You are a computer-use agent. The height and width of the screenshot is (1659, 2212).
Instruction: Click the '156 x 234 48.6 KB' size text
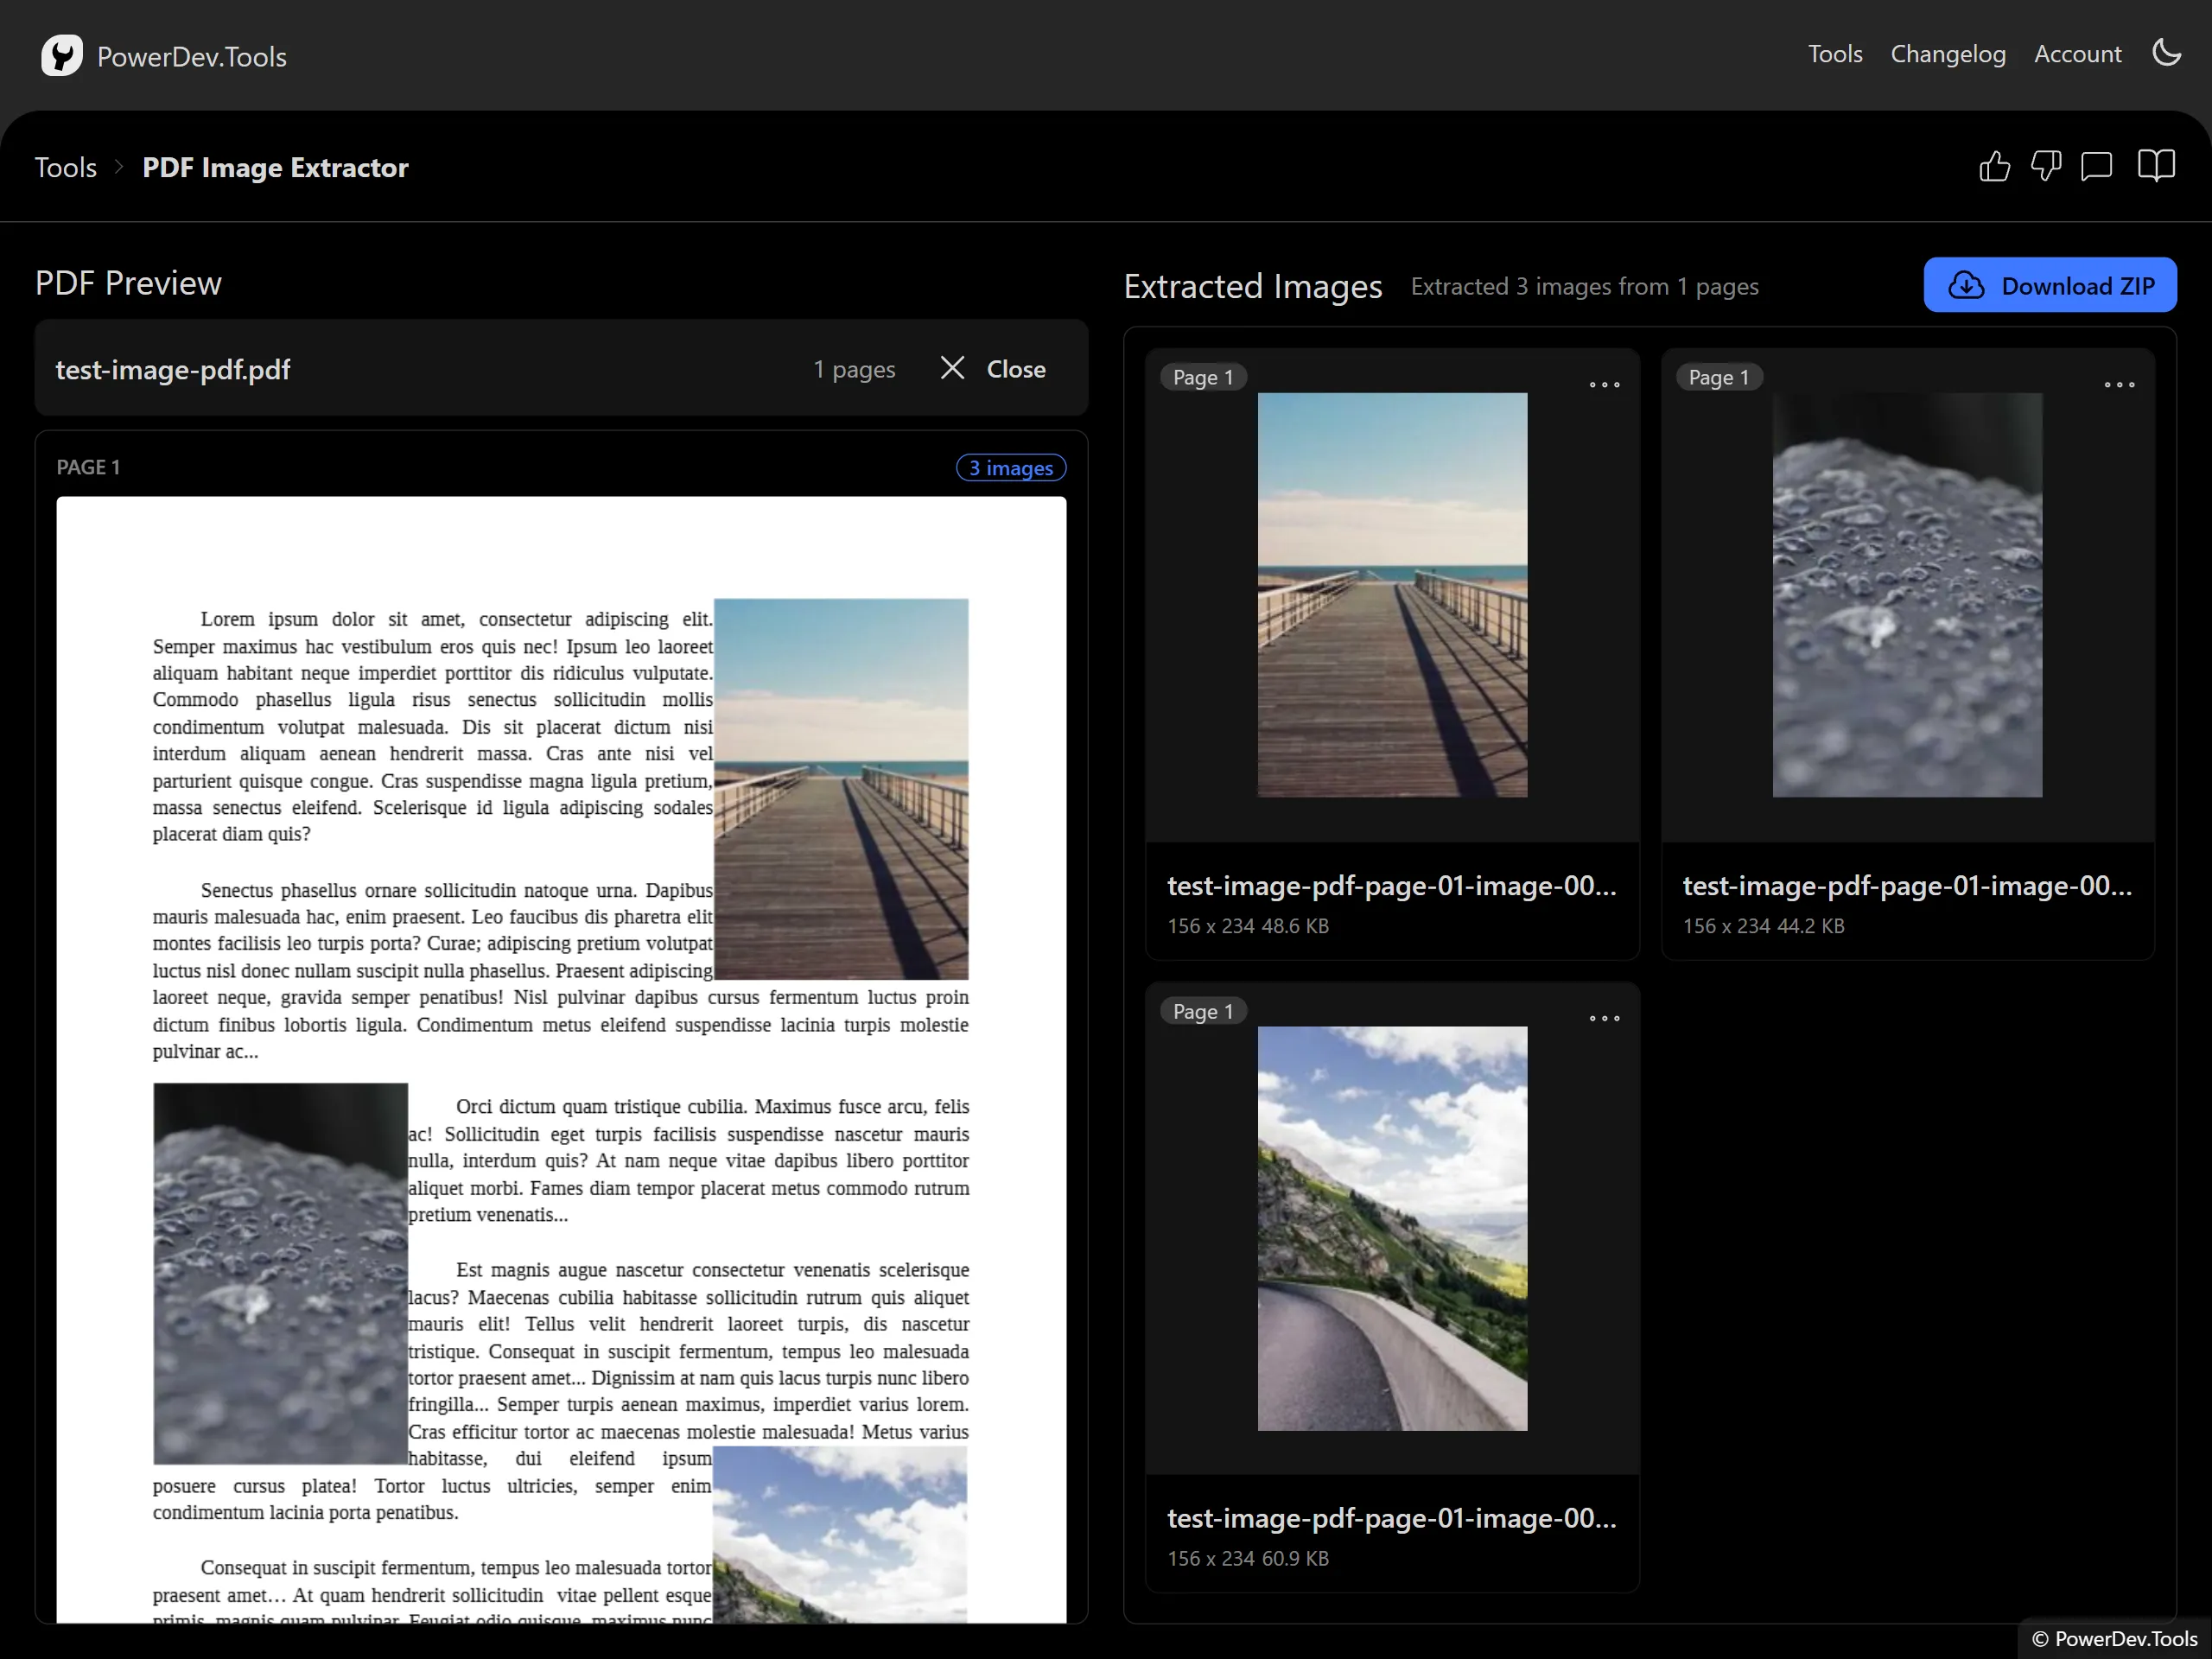point(1248,926)
